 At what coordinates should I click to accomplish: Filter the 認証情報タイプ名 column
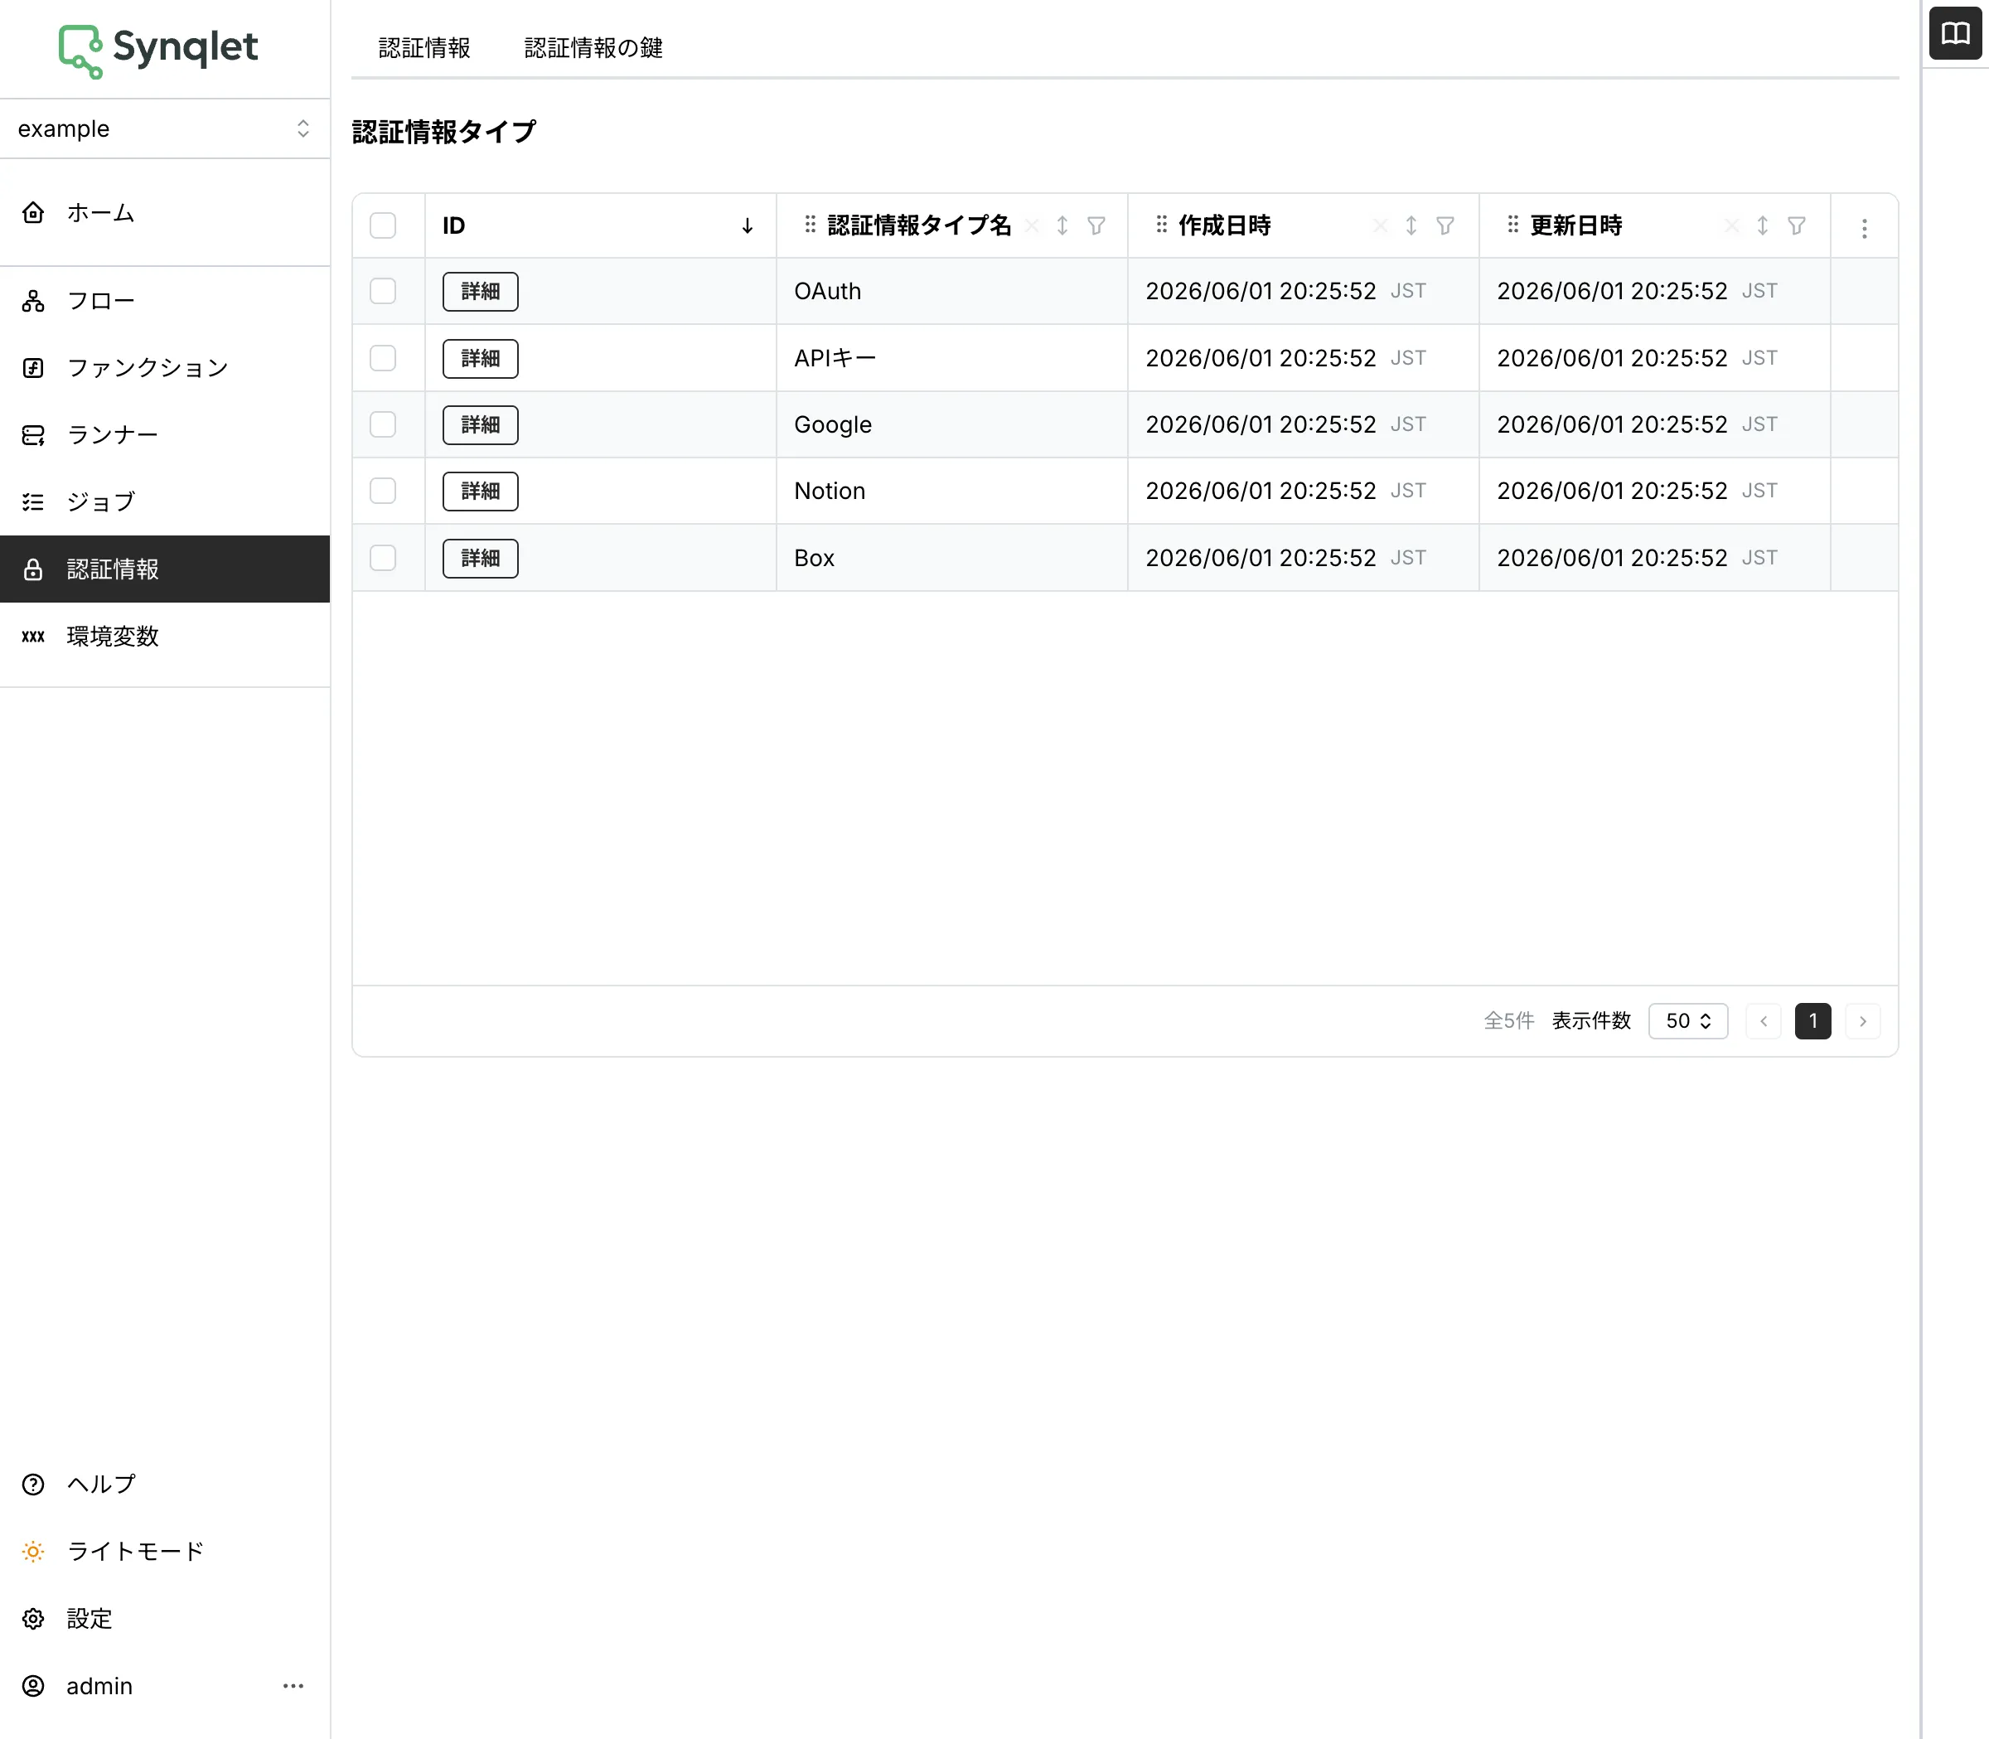[1096, 226]
